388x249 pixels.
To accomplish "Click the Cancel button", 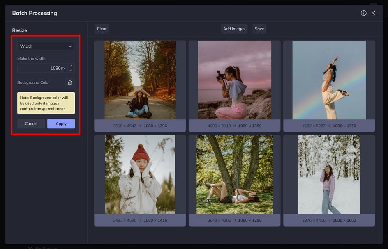I will click(31, 123).
